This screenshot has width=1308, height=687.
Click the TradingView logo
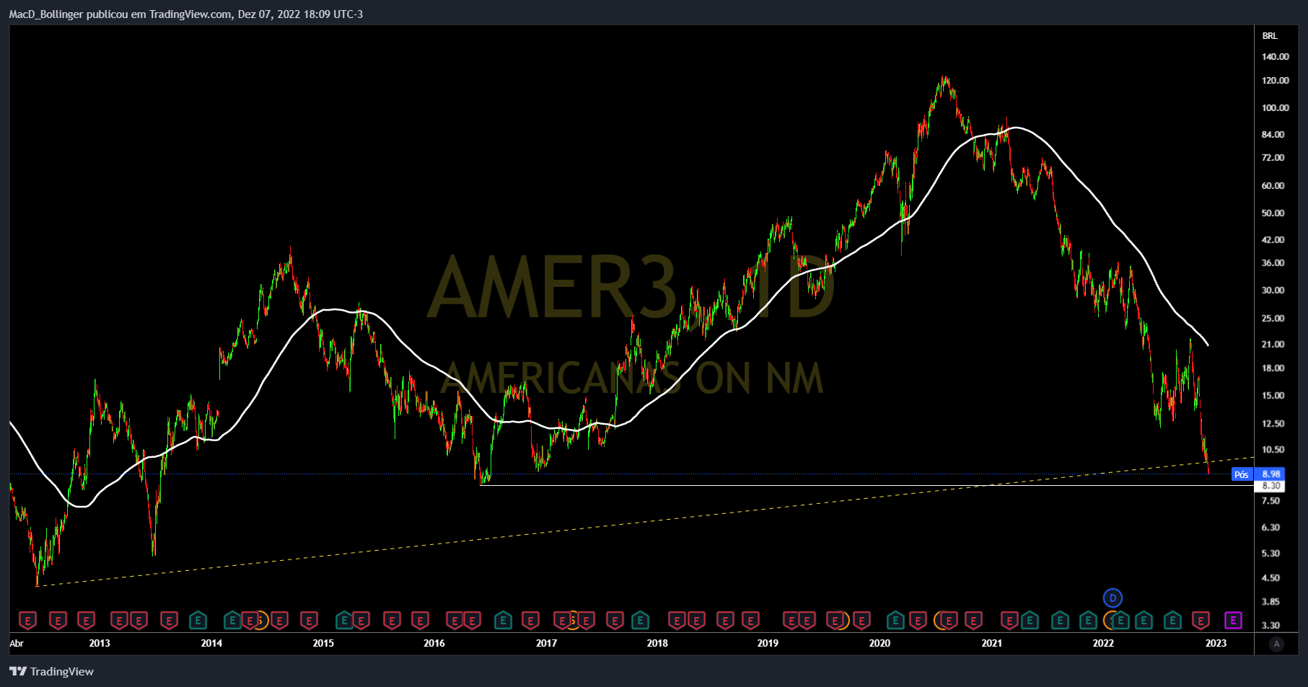[51, 671]
